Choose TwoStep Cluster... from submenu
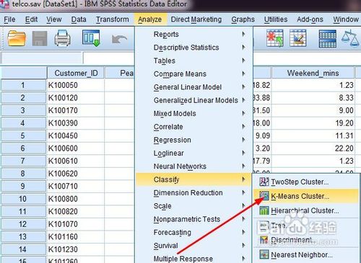 pyautogui.click(x=306, y=182)
